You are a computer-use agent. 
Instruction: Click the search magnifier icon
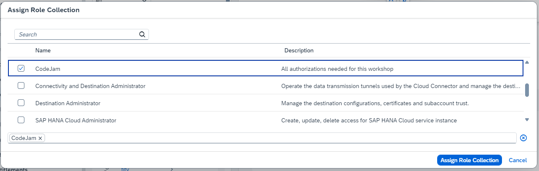coord(142,34)
